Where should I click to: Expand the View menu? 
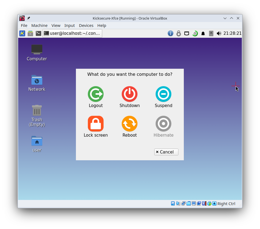[56, 26]
